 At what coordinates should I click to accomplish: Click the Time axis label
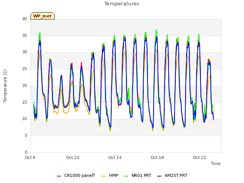[215, 164]
